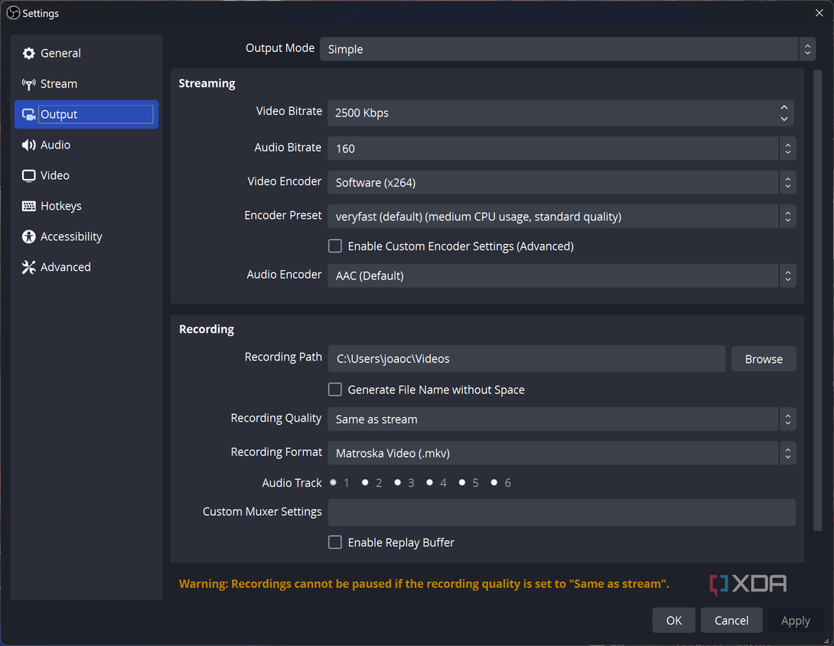This screenshot has height=646, width=834.
Task: Open the Encoder Preset dropdown
Action: point(562,217)
